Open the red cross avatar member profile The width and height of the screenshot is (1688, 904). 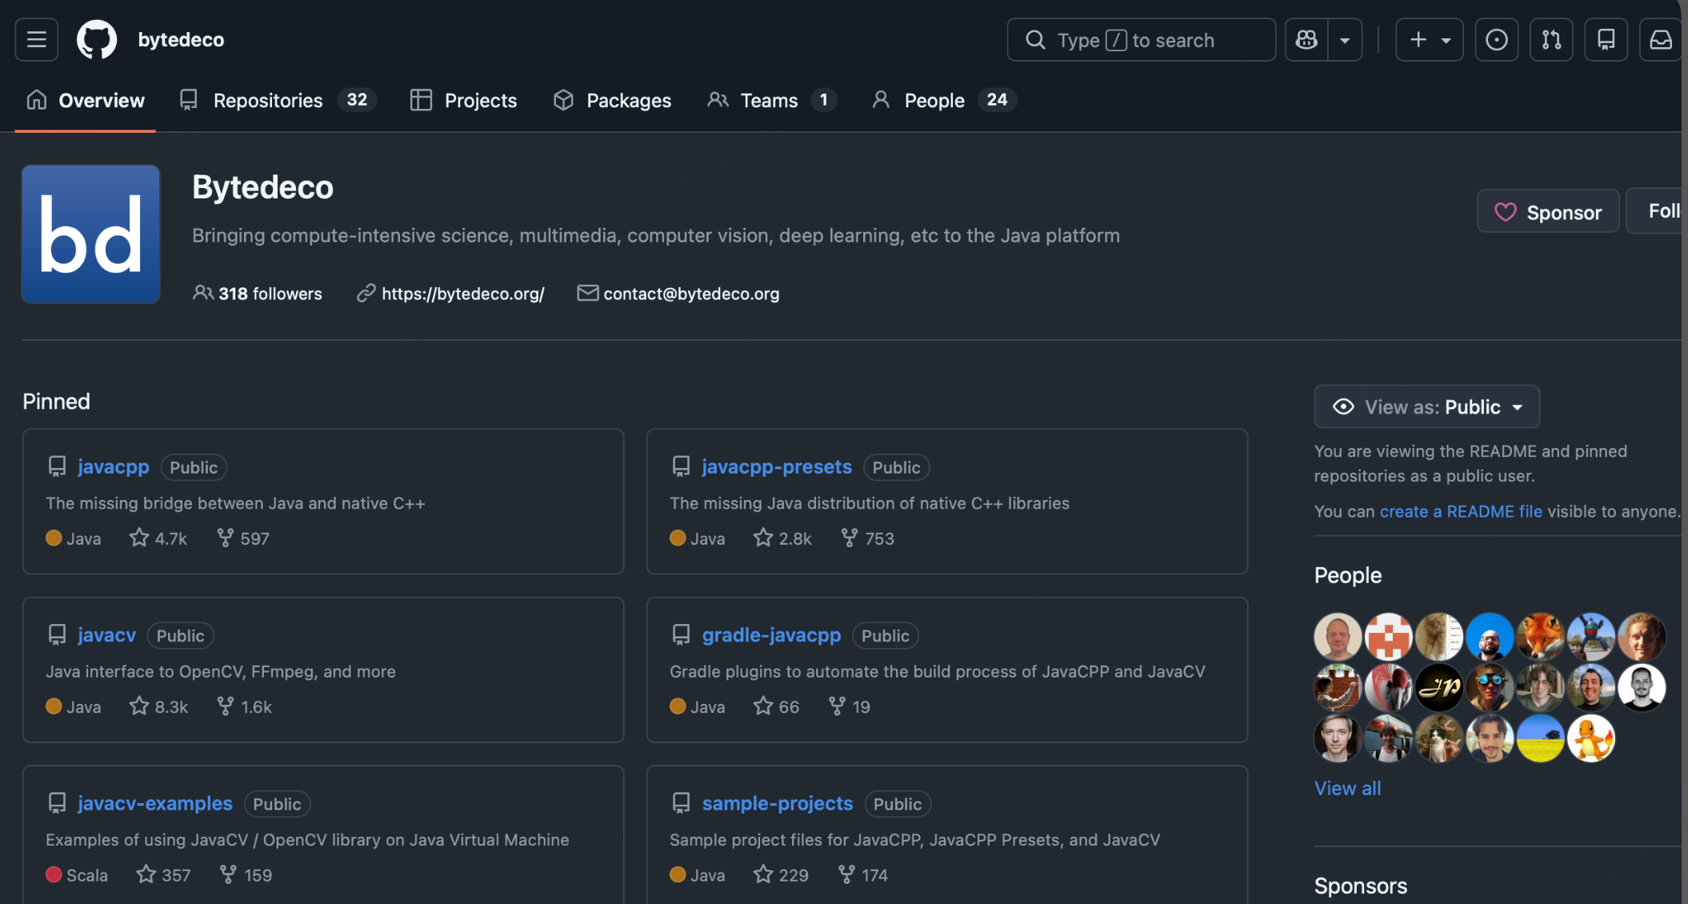(x=1388, y=637)
